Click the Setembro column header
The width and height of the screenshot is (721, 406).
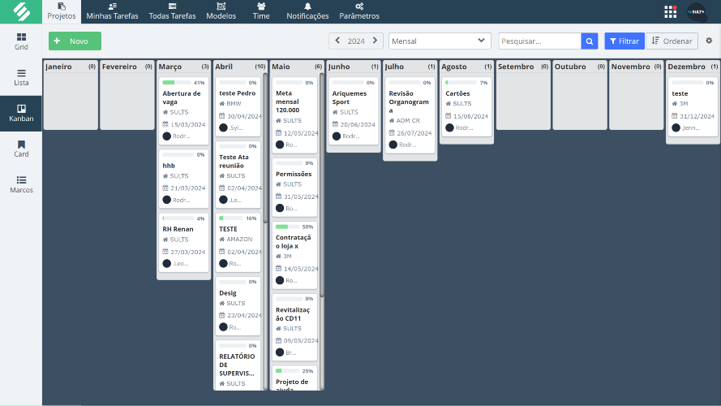(523, 67)
